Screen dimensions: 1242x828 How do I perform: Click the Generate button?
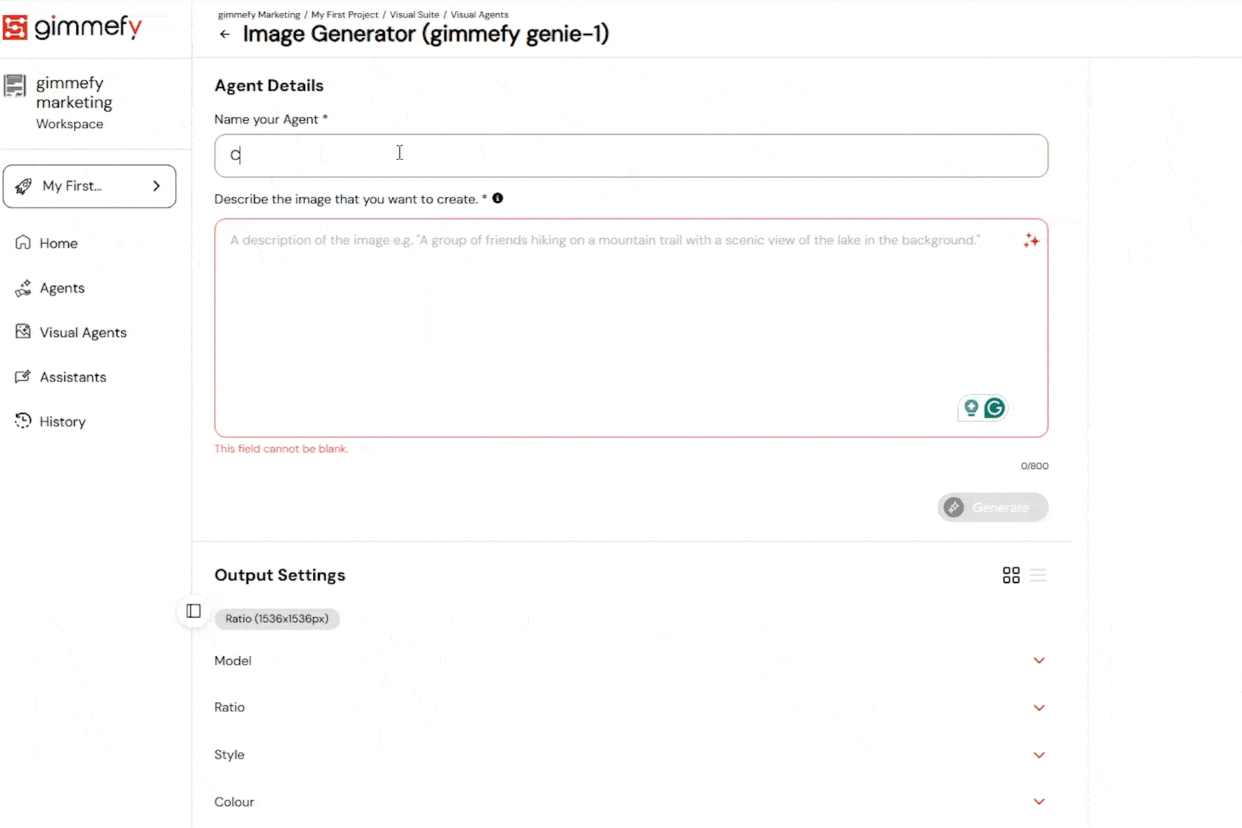(x=993, y=508)
